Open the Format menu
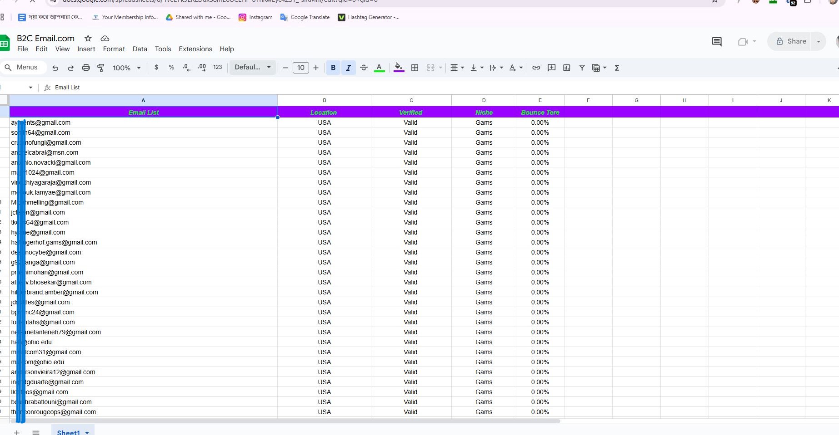 [114, 49]
